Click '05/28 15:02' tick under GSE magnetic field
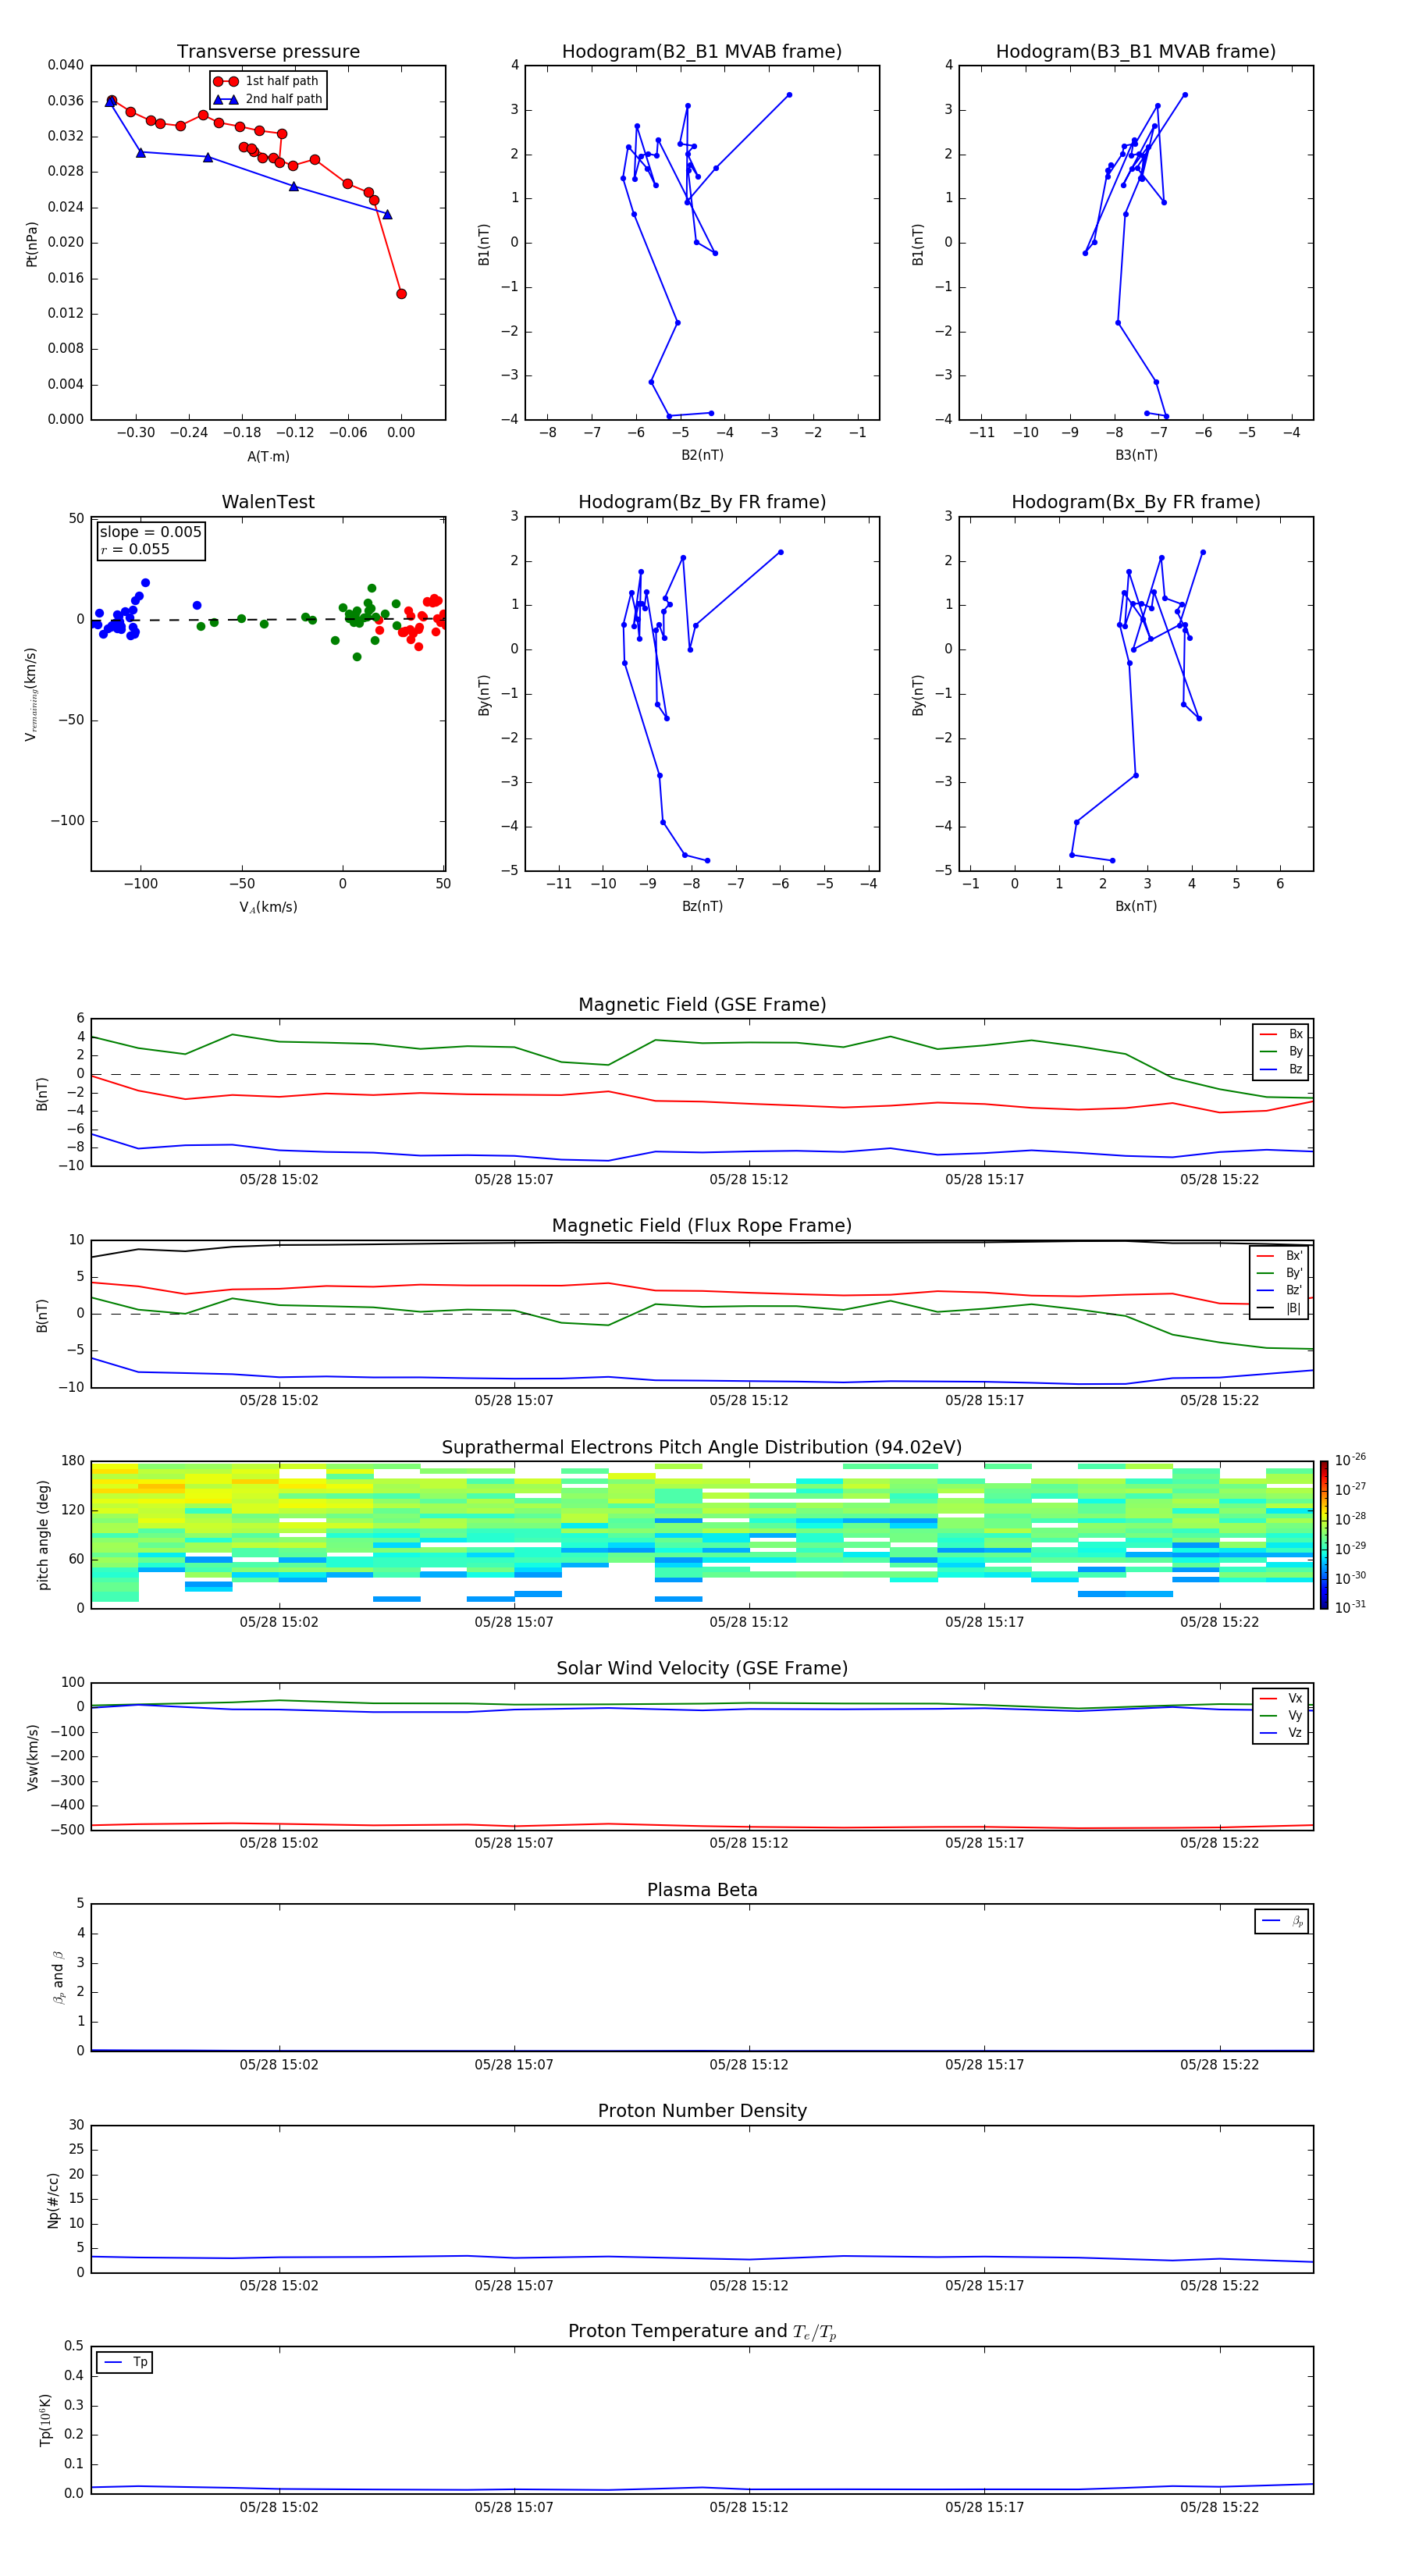Image resolution: width=1405 pixels, height=2576 pixels. coord(279,1179)
